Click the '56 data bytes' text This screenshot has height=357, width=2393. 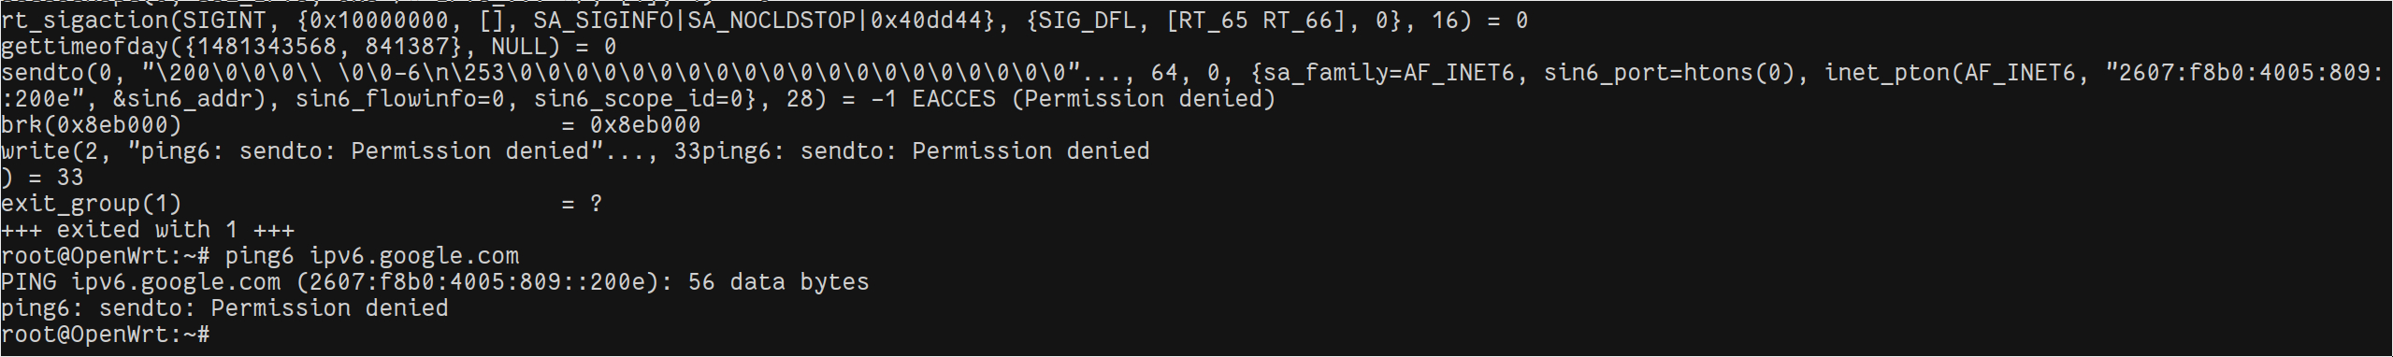(x=779, y=282)
